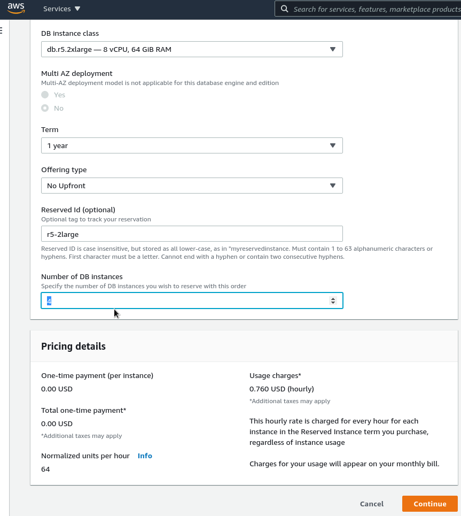
Task: Open the side navigation hamburger icon
Action: click(1, 30)
